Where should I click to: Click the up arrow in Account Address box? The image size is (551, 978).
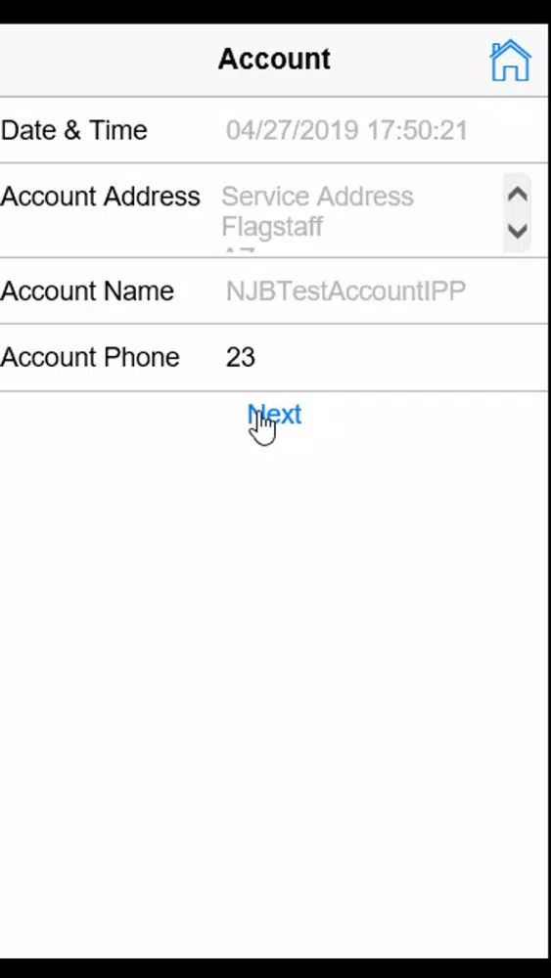click(518, 195)
